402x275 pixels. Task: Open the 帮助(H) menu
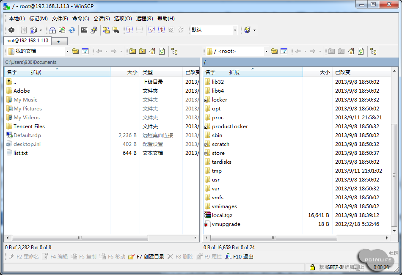166,19
